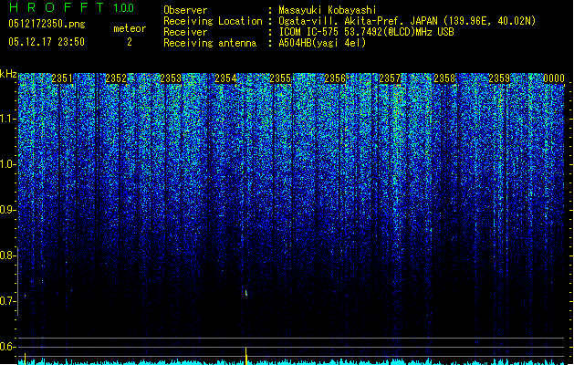The height and width of the screenshot is (365, 574).
Task: Click the 2359 time marker
Action: (499, 78)
